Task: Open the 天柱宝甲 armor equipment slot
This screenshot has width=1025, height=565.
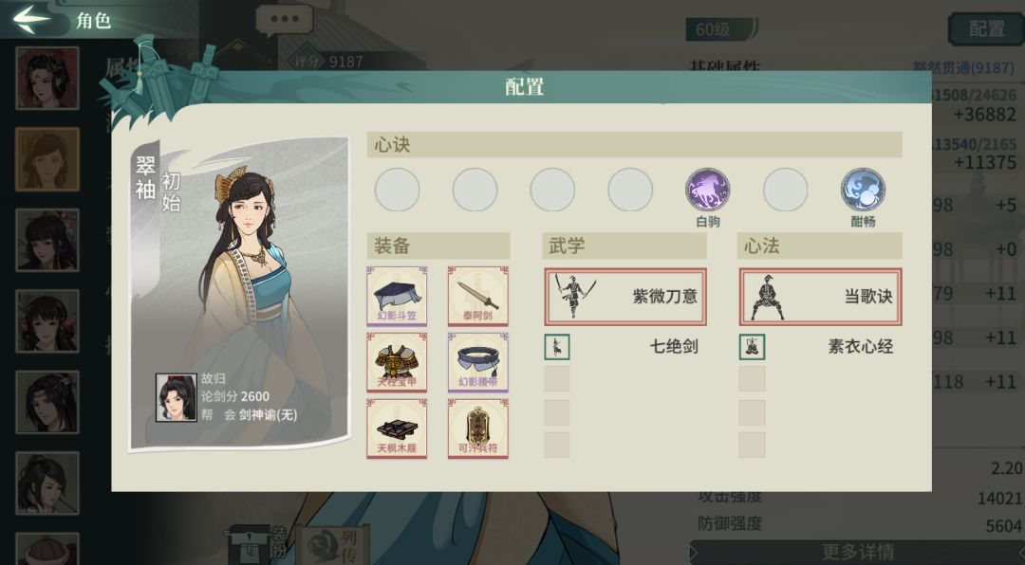Action: pos(397,362)
